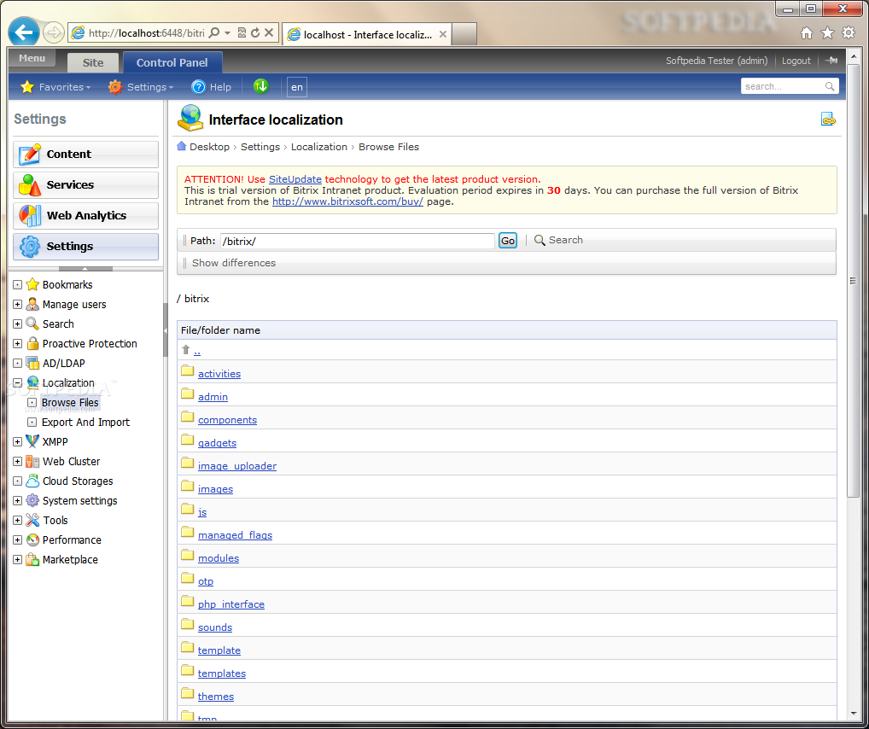Click the Services section icon
The image size is (869, 729).
29,184
